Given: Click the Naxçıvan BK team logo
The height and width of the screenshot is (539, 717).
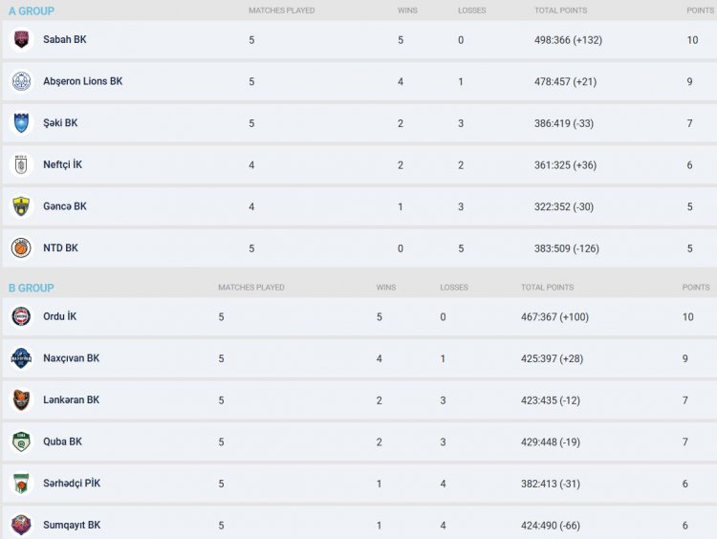Looking at the screenshot, I should [x=21, y=358].
